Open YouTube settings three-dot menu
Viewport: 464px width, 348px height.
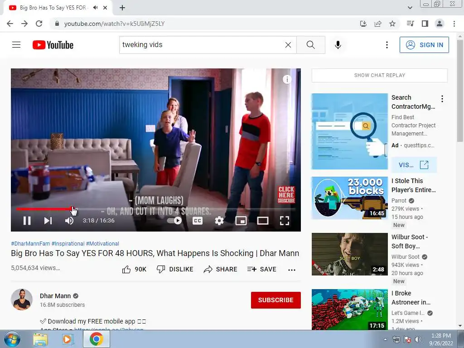[387, 45]
